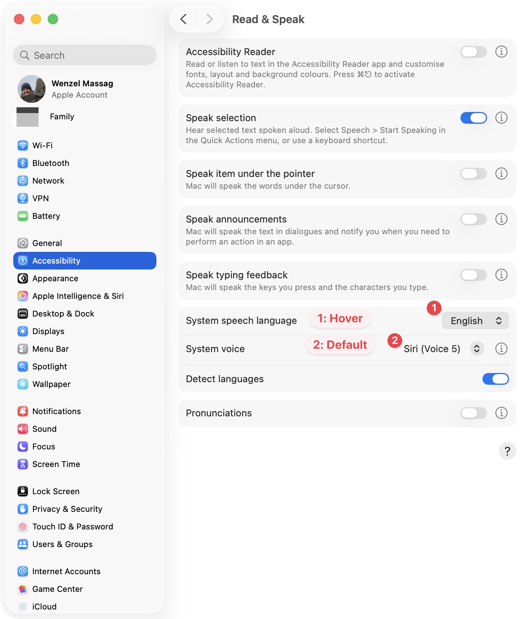This screenshot has height=619, width=531.
Task: Disable the Detect languages toggle
Action: click(495, 379)
